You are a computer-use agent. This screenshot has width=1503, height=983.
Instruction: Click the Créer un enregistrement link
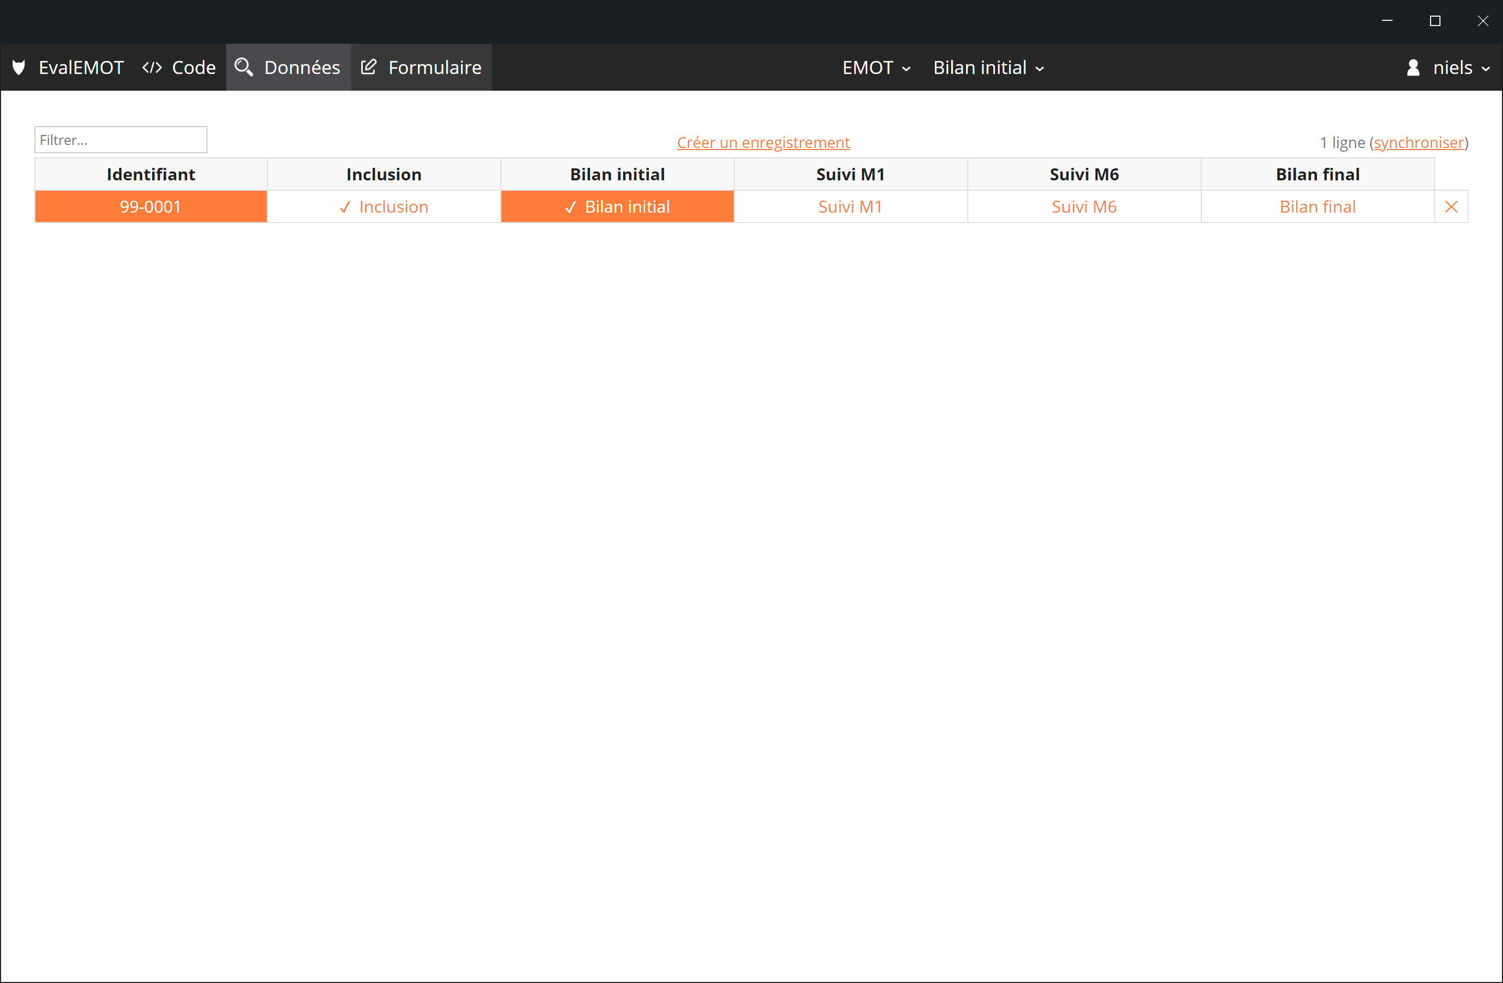(763, 143)
